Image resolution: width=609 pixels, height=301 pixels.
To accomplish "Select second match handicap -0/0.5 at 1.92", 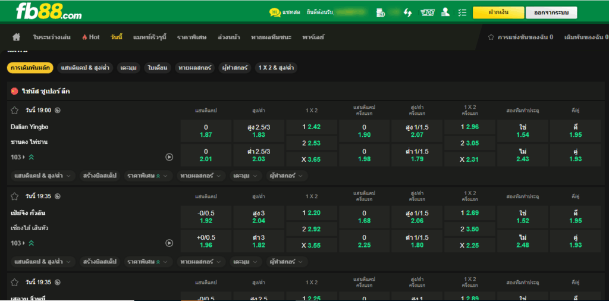I will [x=206, y=217].
